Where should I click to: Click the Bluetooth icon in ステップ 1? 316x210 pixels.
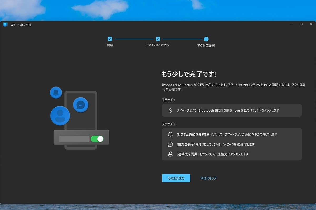click(x=170, y=111)
